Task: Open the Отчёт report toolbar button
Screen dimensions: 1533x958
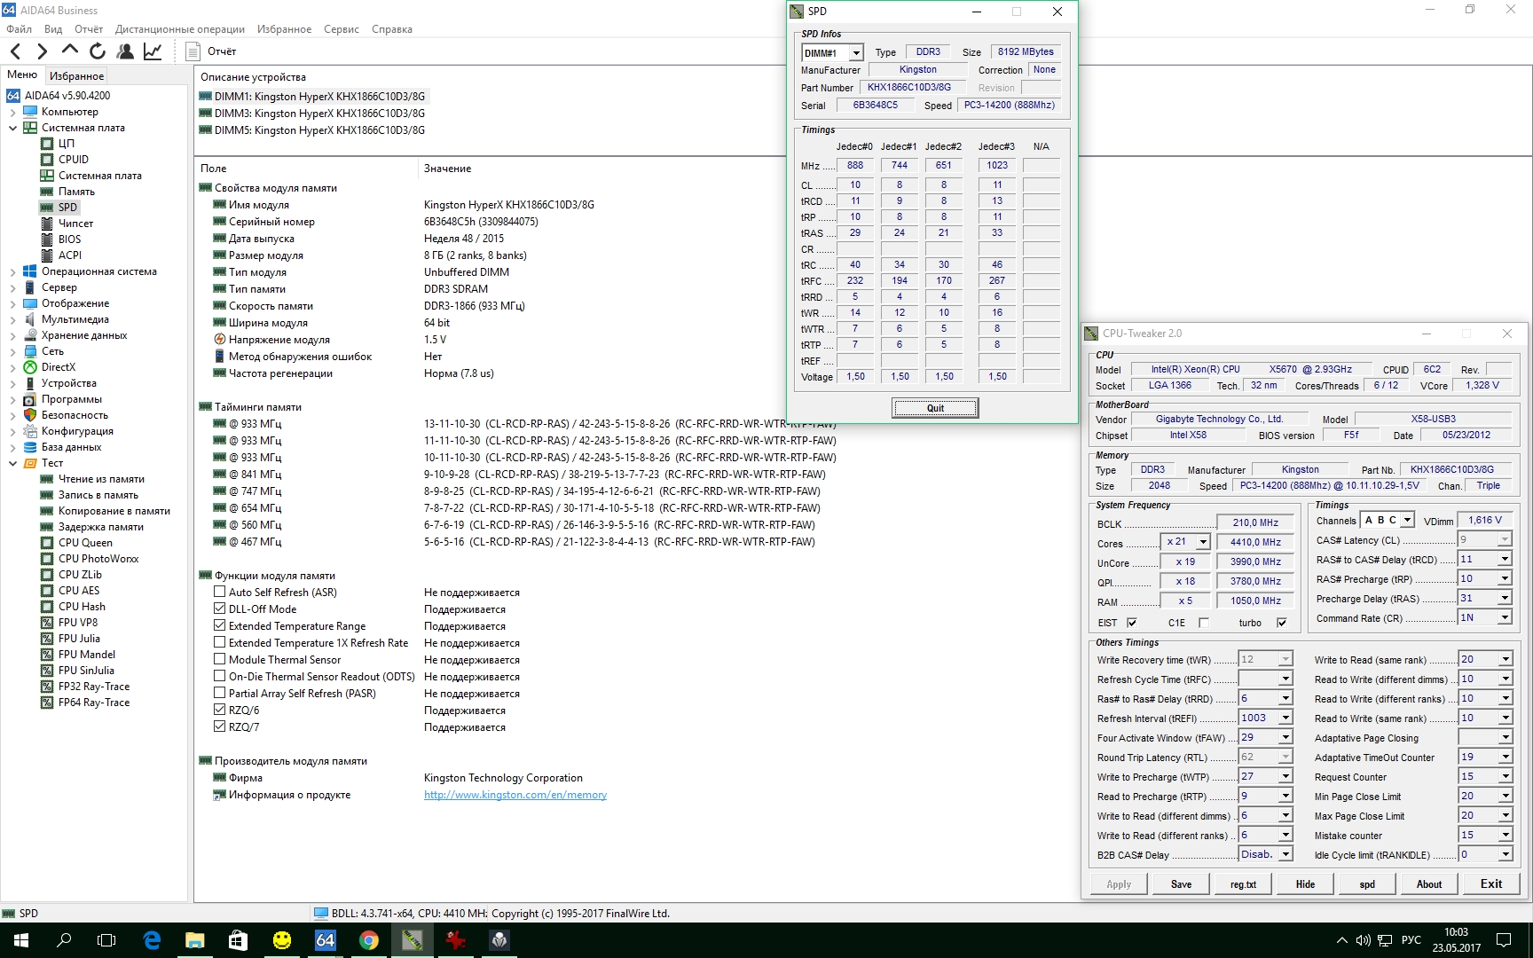Action: (x=212, y=51)
